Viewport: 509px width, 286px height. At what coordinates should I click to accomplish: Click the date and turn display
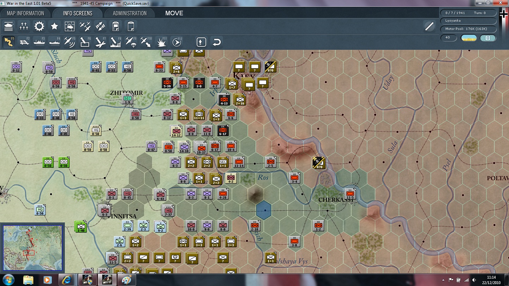click(468, 13)
